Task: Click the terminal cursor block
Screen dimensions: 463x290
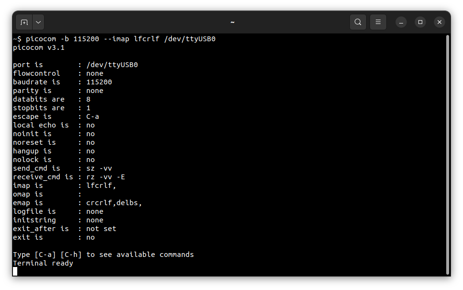Action: tap(15, 271)
